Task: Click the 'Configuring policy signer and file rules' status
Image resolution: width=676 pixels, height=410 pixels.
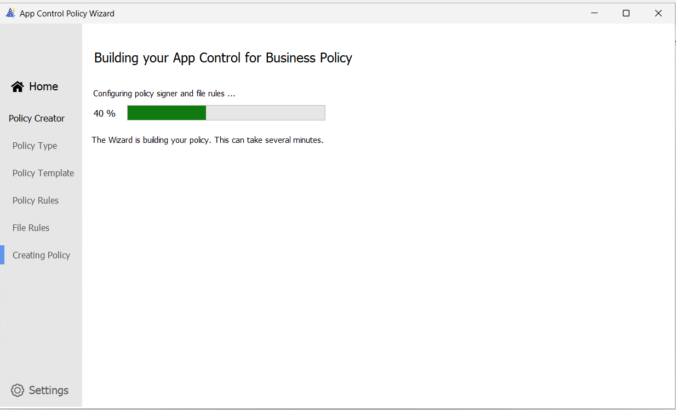Action: pos(164,94)
